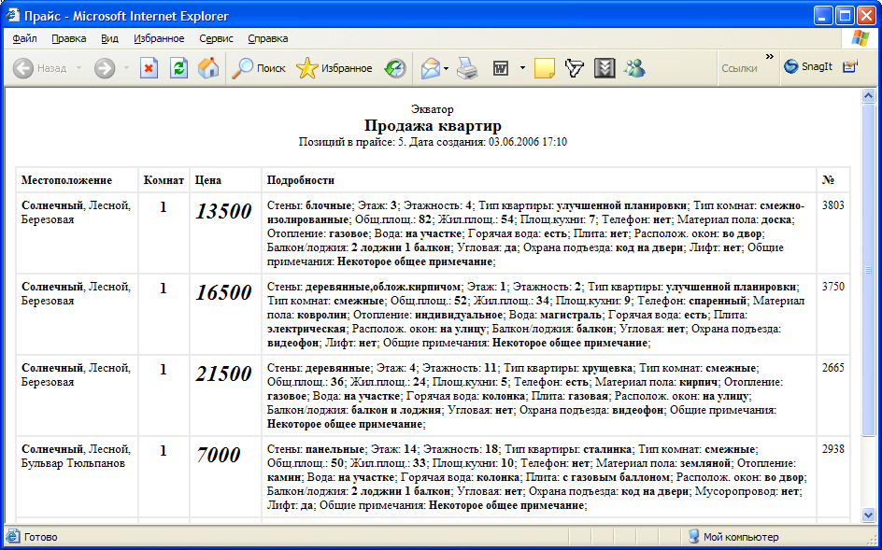
Task: Open the Вид menu
Action: pos(109,38)
